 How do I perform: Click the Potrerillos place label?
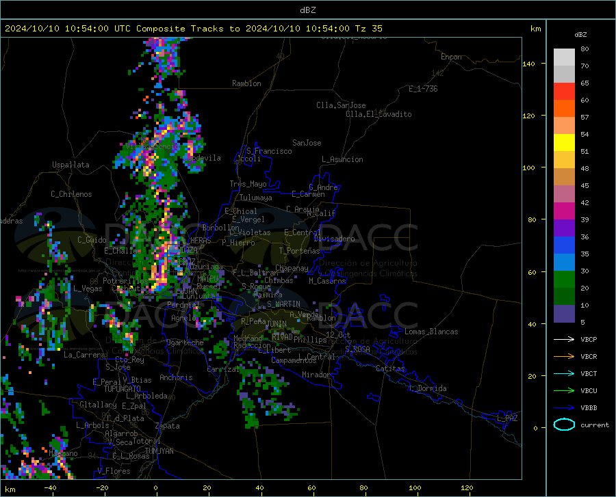click(125, 281)
